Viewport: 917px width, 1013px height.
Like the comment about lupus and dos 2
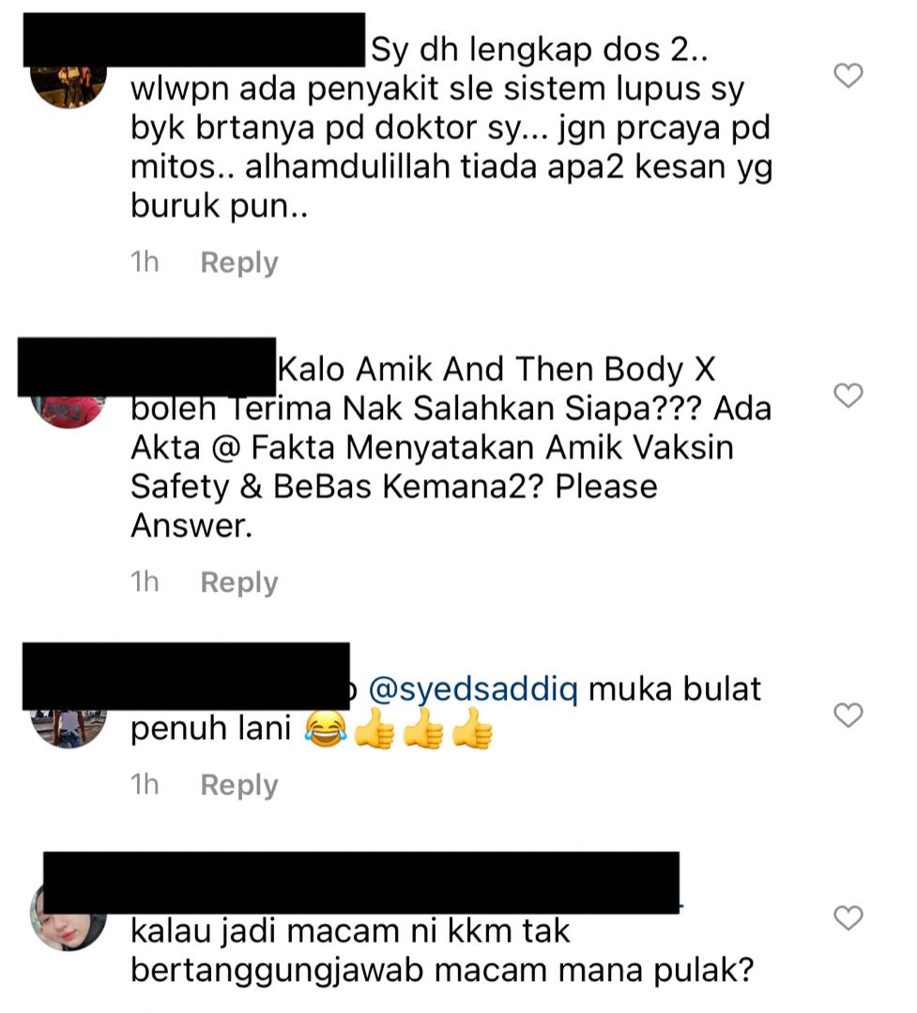848,76
